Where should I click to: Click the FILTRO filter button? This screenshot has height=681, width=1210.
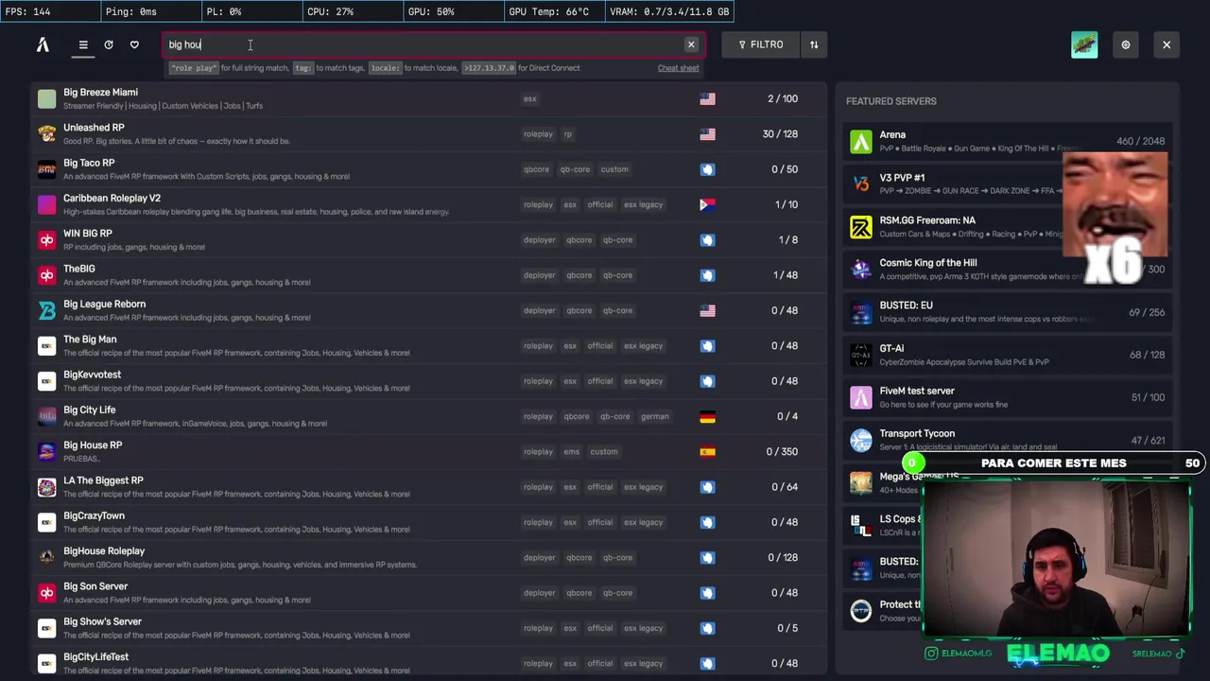click(761, 44)
